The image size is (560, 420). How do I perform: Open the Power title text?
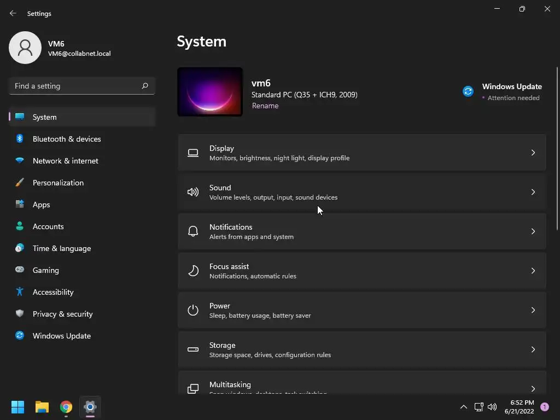coord(220,306)
